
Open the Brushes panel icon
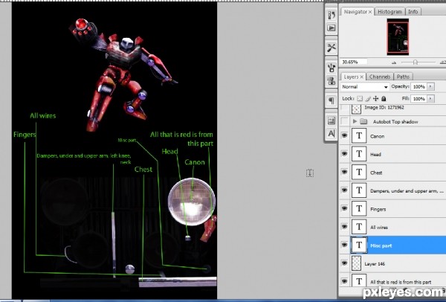tap(332, 68)
